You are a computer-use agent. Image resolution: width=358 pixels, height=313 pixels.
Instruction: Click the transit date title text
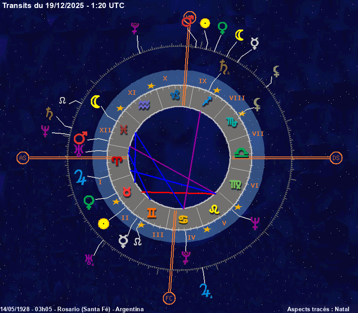(64, 5)
